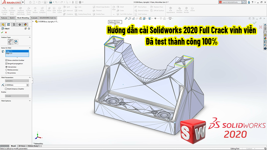Image resolution: width=267 pixels, height=150 pixels.
Task: Select No preview radio button
Action: tap(6, 73)
